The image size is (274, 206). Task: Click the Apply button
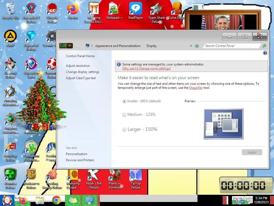pos(252,152)
